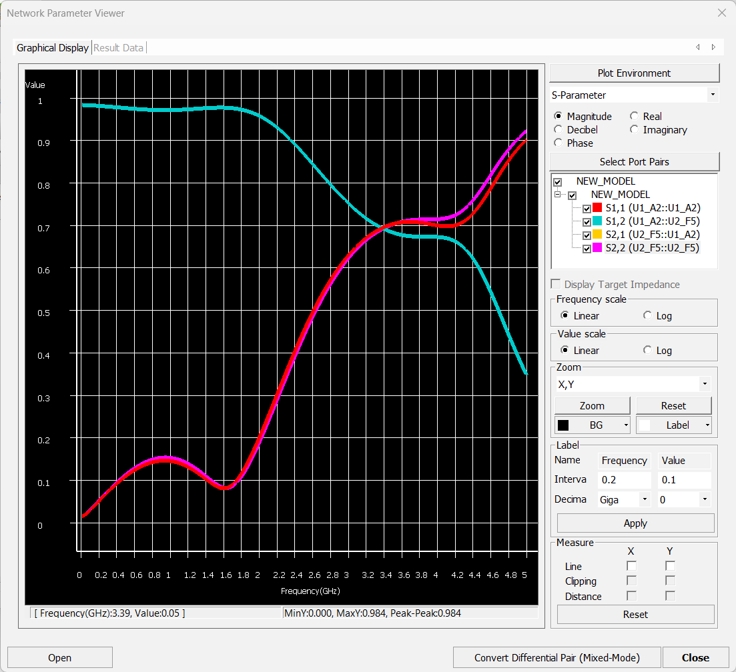Click the Close button
Screen dimensions: 736x672
pyautogui.click(x=696, y=657)
